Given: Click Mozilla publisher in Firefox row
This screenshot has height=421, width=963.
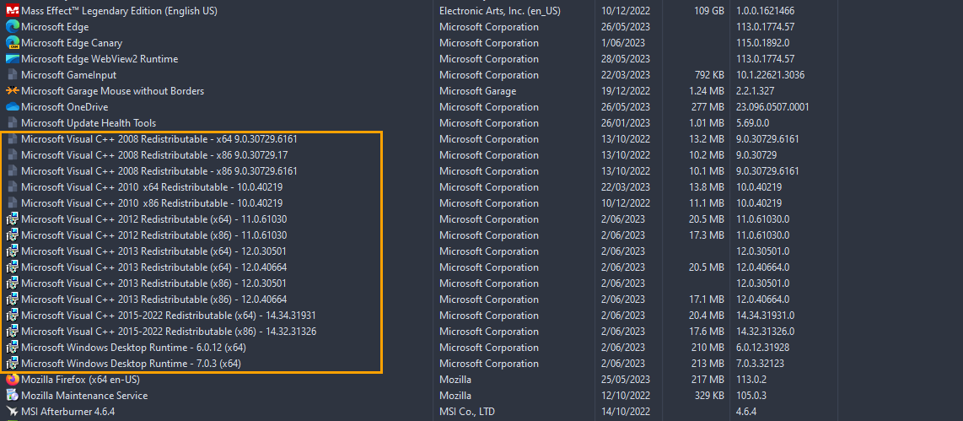Looking at the screenshot, I should click(x=455, y=379).
